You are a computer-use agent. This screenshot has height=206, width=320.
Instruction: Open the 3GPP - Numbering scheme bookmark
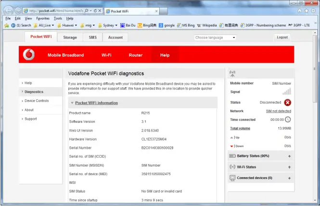[263, 26]
